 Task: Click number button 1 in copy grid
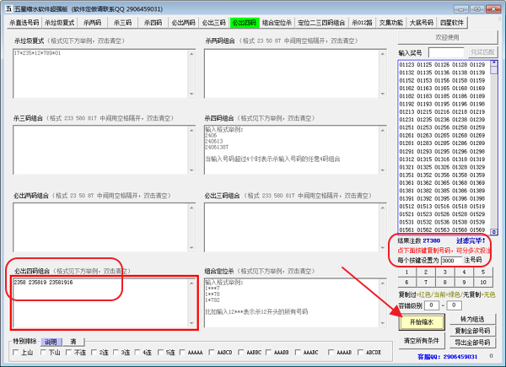408,273
